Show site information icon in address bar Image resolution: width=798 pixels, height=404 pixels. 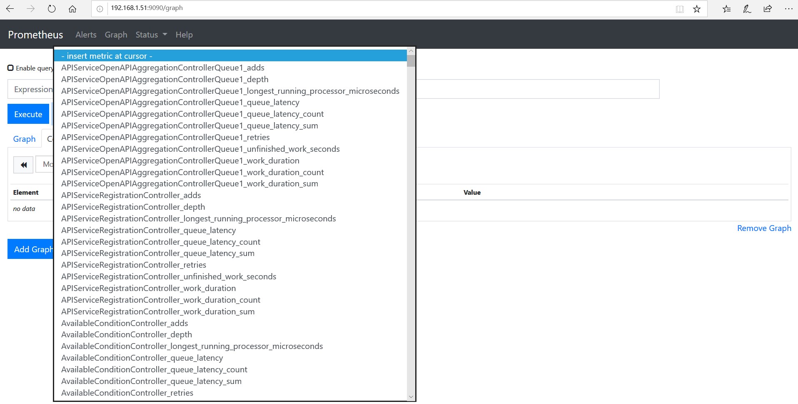pyautogui.click(x=100, y=9)
